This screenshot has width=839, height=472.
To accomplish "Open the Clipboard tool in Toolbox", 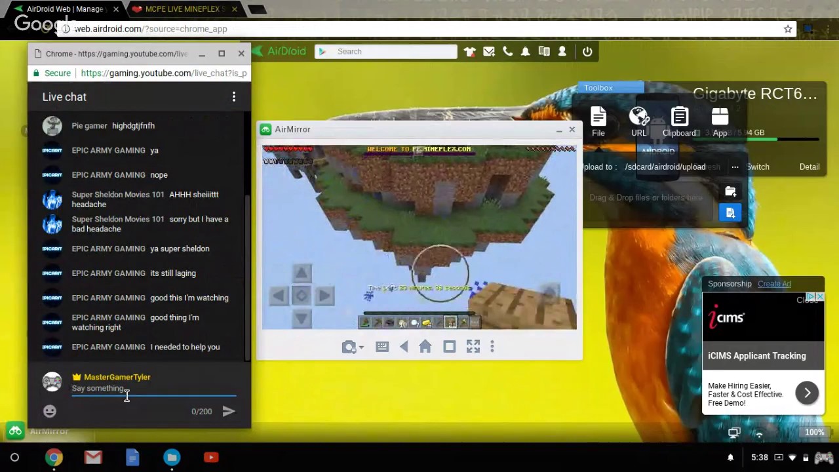I will pos(679,122).
